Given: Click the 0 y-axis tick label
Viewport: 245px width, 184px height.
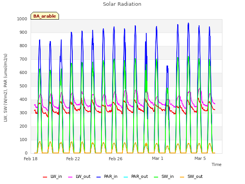Looking at the screenshot, I should tap(26, 153).
